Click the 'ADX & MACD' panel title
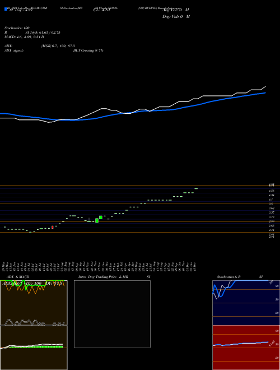This screenshot has width=280, height=370. [x=18, y=277]
